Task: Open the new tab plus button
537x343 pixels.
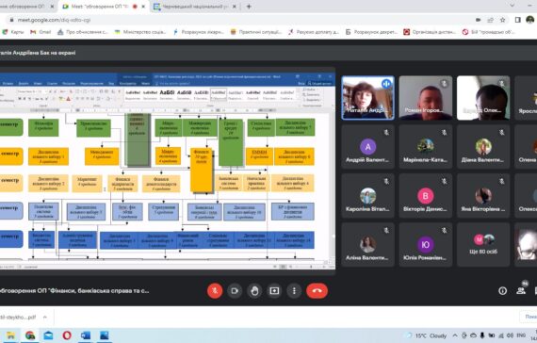Action: 249,7
